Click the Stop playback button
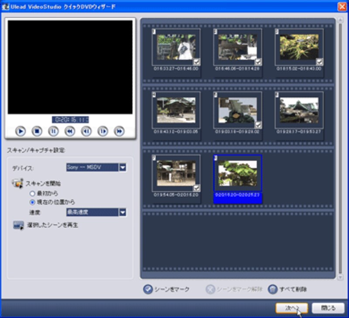Viewport: 349px width, 318px height. point(37,131)
